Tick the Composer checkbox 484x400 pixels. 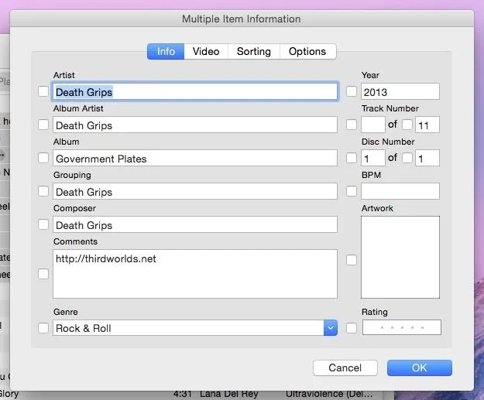pos(43,224)
